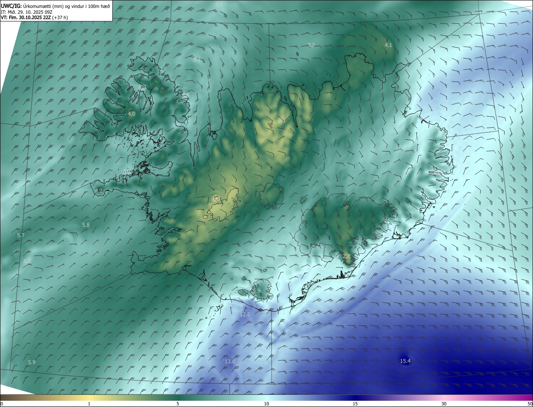Click the 5.8 value label
The image size is (533, 407).
86,225
